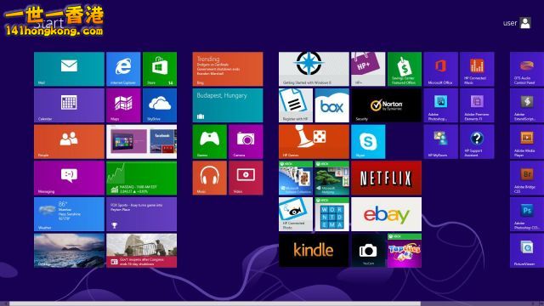This screenshot has height=306, width=544.
Task: Open the Finance NASDAQ live tile
Action: [x=142, y=178]
